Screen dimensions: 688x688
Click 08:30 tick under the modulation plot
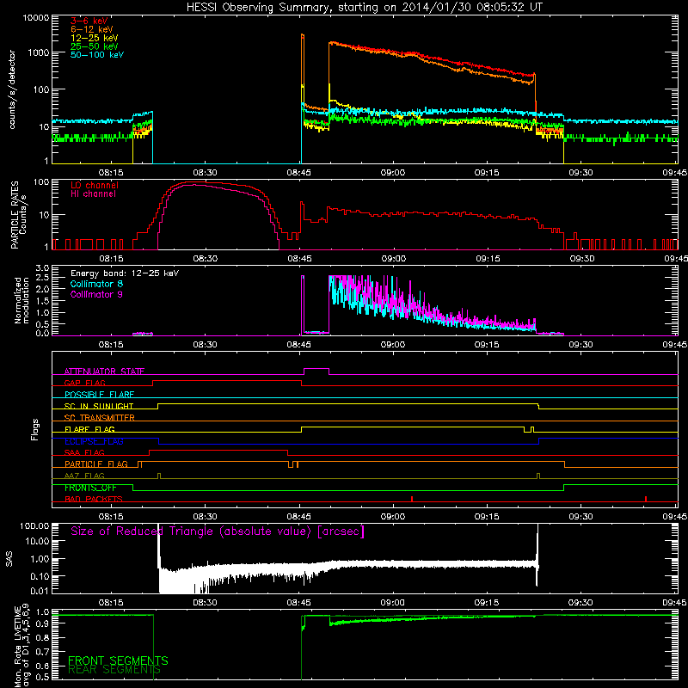[205, 345]
